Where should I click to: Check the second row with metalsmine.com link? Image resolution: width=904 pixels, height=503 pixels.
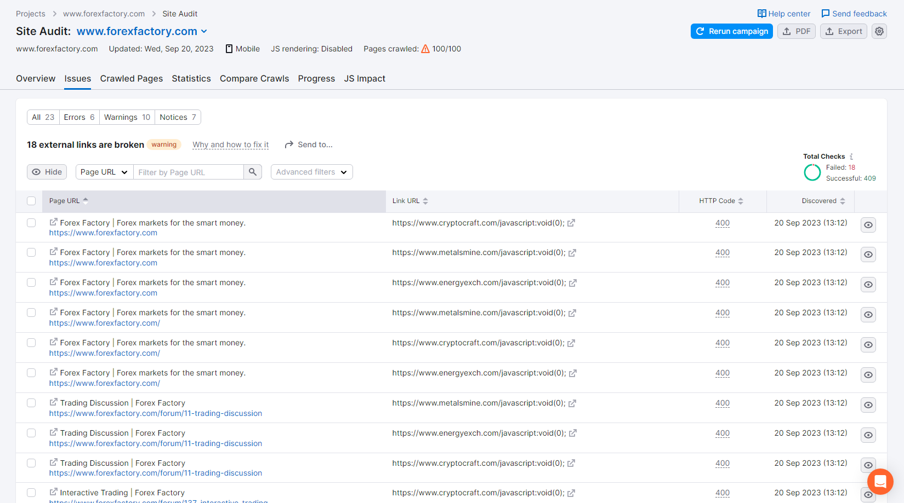pyautogui.click(x=31, y=252)
